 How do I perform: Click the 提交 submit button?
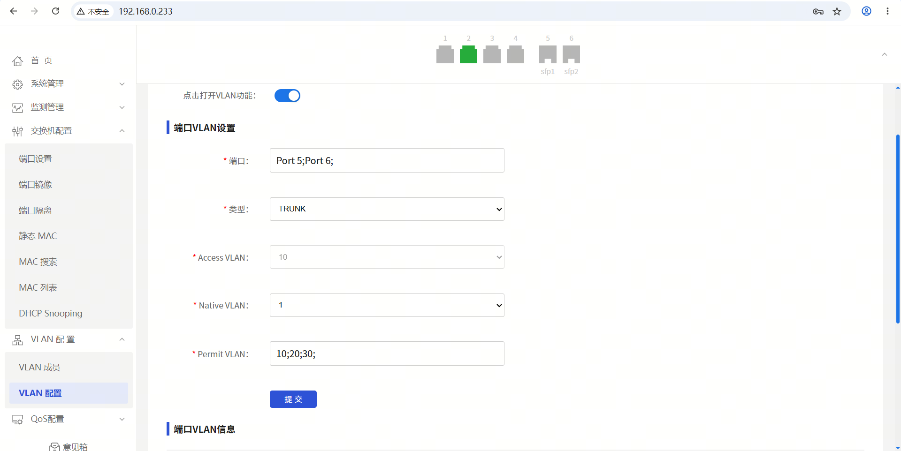(293, 399)
